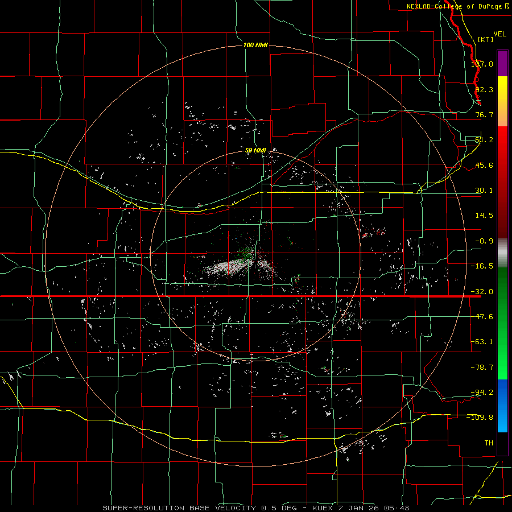Click the TH label on the legend
Image resolution: width=512 pixels, height=512 pixels.
pos(489,443)
